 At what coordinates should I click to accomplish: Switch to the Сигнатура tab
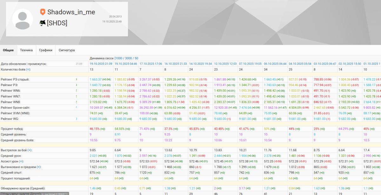[x=67, y=50]
